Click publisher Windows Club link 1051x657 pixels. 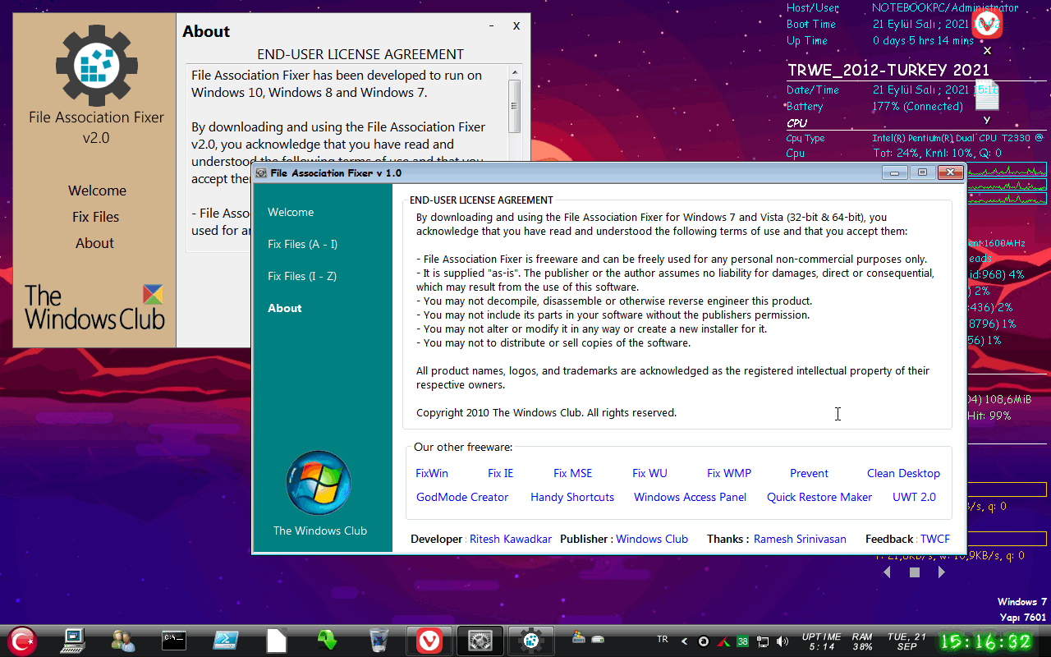coord(652,539)
